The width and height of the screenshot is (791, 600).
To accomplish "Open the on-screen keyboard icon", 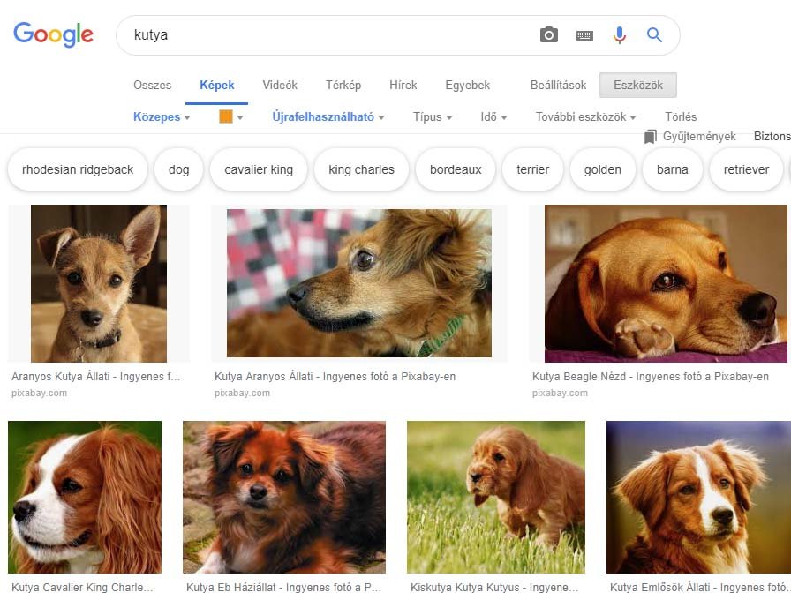I will [584, 34].
